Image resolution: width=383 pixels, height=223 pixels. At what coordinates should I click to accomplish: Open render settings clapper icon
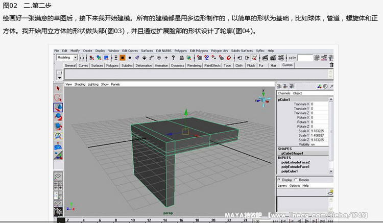(x=281, y=58)
